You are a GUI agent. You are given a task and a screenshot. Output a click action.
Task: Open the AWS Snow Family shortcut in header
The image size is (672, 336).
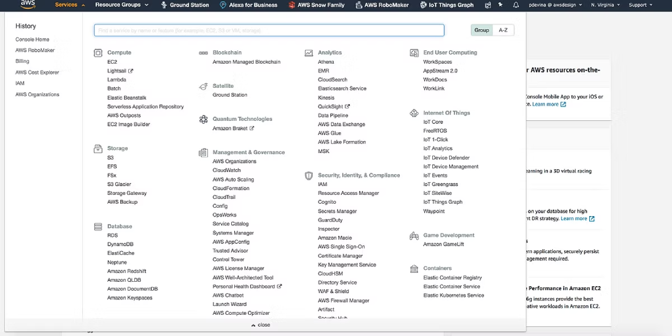[317, 5]
